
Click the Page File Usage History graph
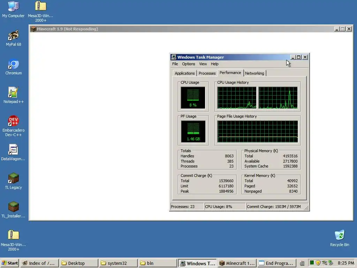(258, 132)
